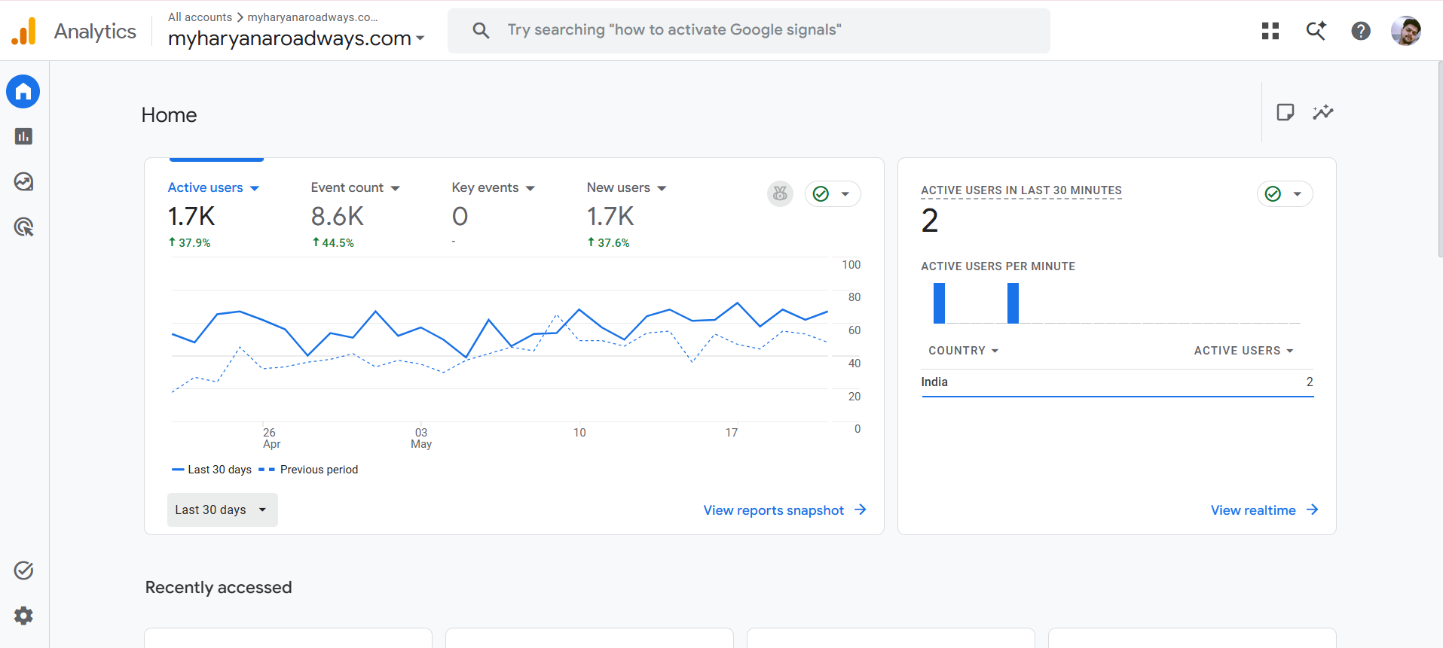Open the Help question mark icon
Screen dimensions: 1443x648
(1361, 31)
